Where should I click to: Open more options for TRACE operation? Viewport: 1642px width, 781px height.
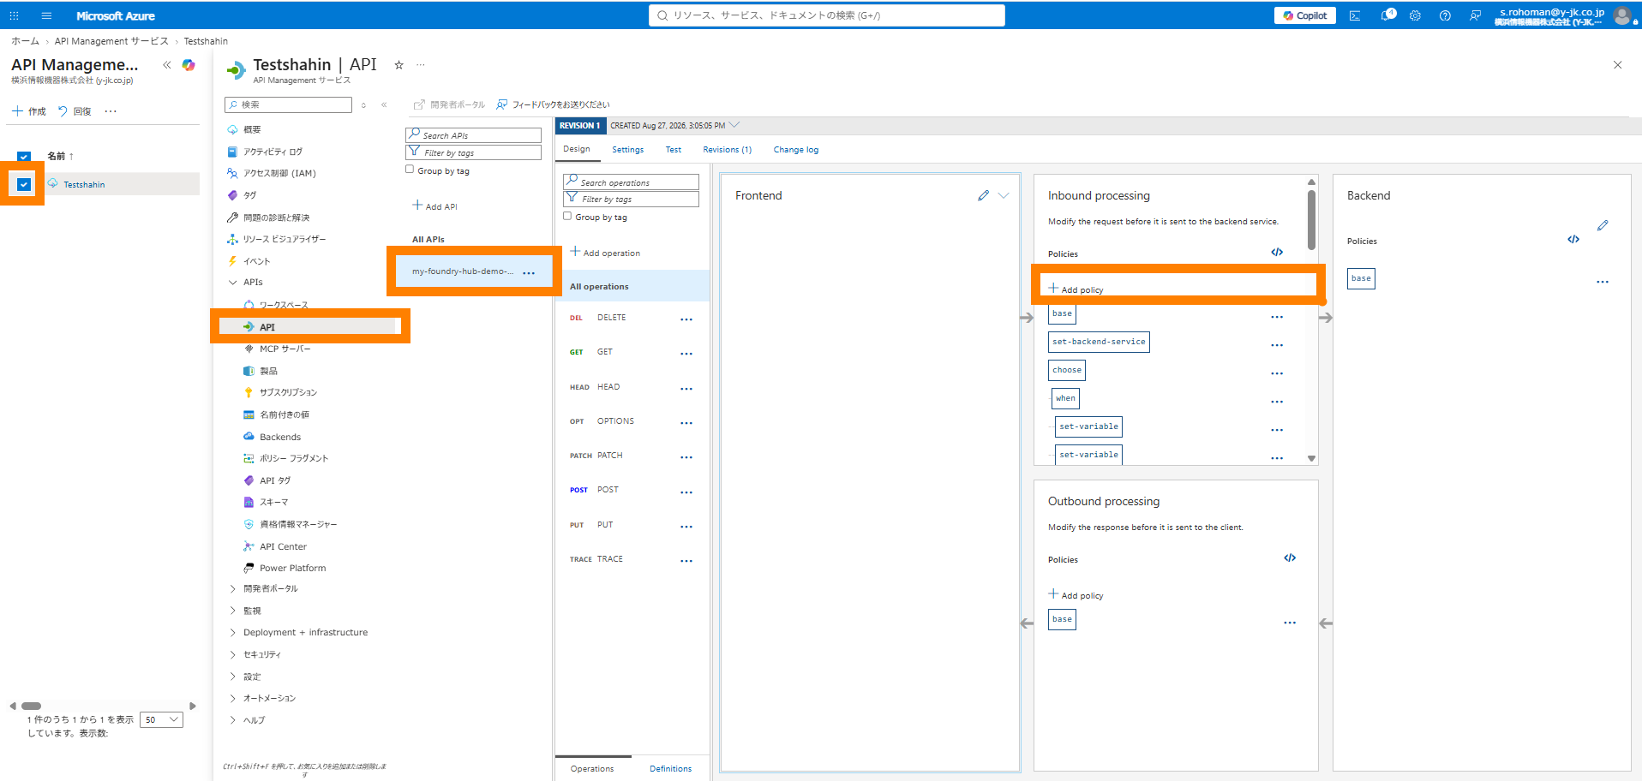click(x=686, y=561)
